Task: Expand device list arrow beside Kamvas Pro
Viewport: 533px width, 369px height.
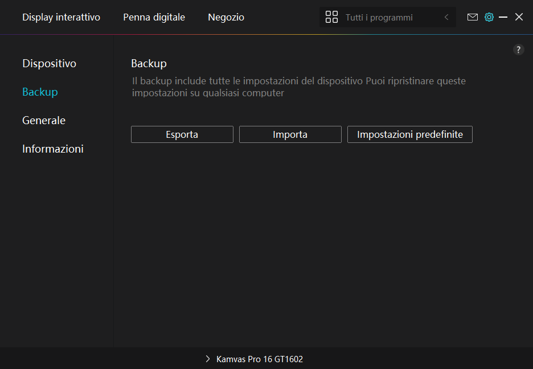Action: click(208, 359)
